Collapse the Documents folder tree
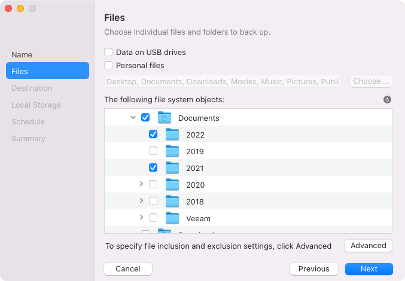The height and width of the screenshot is (281, 405). (133, 118)
